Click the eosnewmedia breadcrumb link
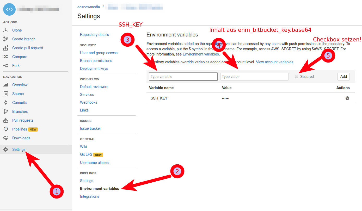The width and height of the screenshot is (362, 211). point(89,7)
